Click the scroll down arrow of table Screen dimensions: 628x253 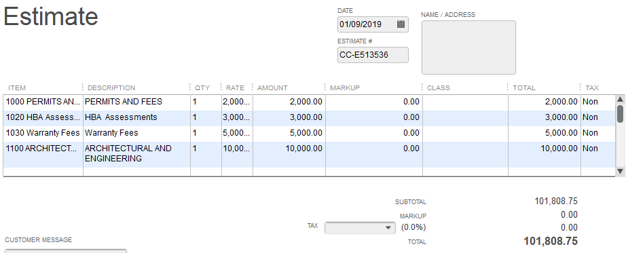tap(620, 172)
